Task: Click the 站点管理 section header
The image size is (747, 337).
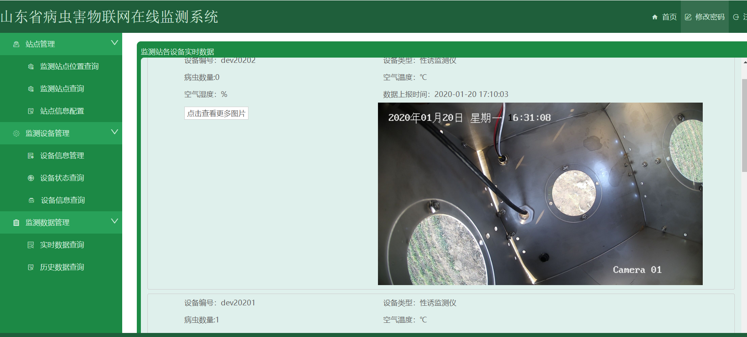Action: pos(61,44)
